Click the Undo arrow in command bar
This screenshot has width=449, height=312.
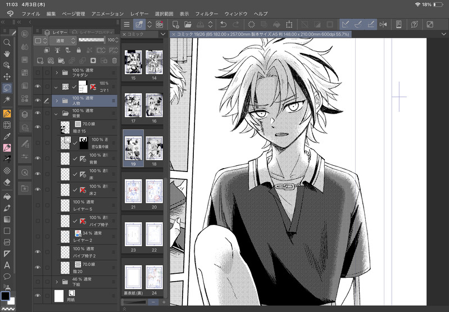[x=223, y=24]
